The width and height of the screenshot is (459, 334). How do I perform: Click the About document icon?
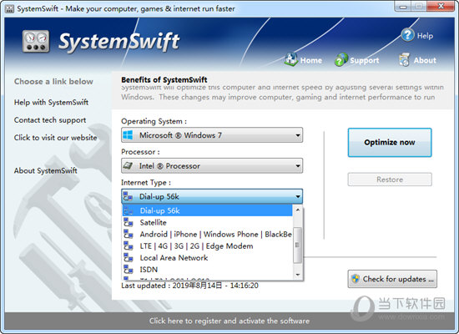pos(404,60)
